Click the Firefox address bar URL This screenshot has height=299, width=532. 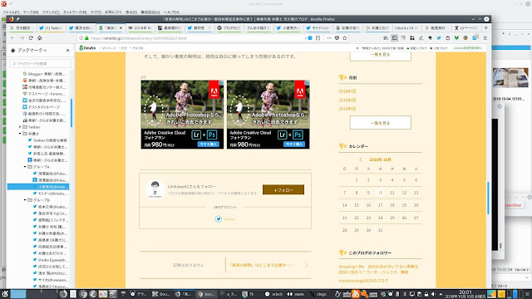(x=139, y=38)
